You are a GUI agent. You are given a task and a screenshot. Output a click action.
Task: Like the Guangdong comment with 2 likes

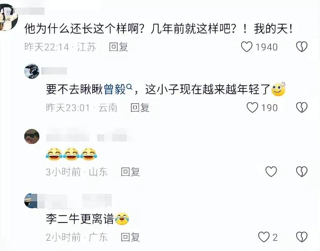click(264, 237)
